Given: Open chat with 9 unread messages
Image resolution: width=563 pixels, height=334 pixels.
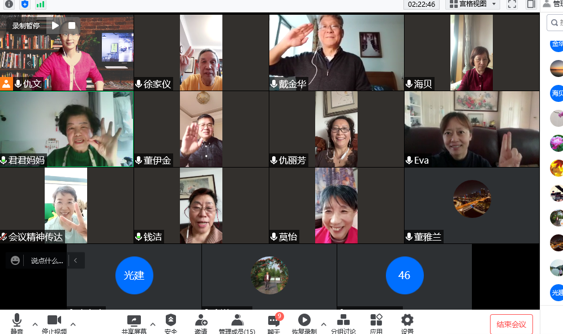Looking at the screenshot, I should [x=274, y=323].
